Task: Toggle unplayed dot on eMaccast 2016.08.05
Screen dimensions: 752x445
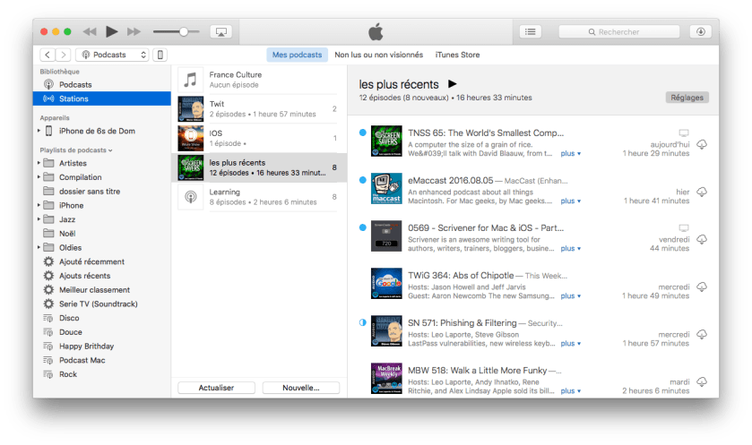Action: tap(362, 180)
